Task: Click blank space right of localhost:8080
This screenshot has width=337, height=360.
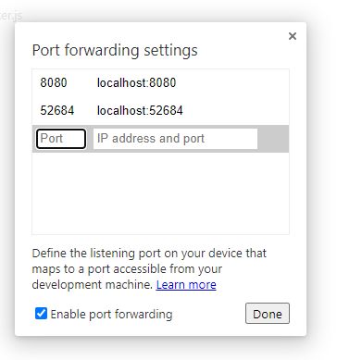Action: coord(231,82)
